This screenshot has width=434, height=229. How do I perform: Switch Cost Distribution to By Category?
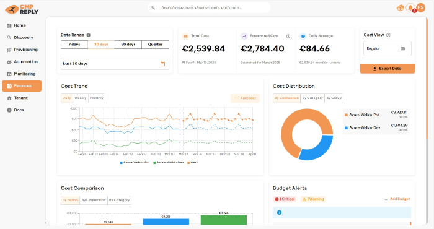[312, 98]
